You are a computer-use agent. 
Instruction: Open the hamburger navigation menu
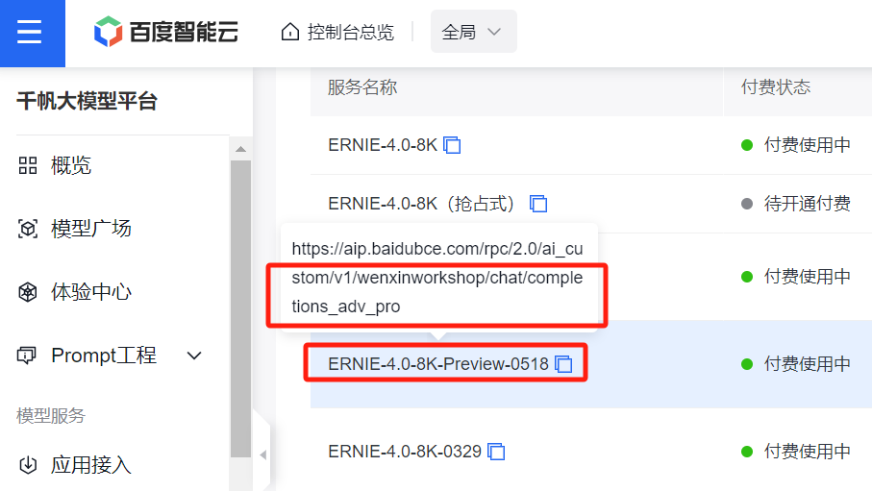pos(30,32)
